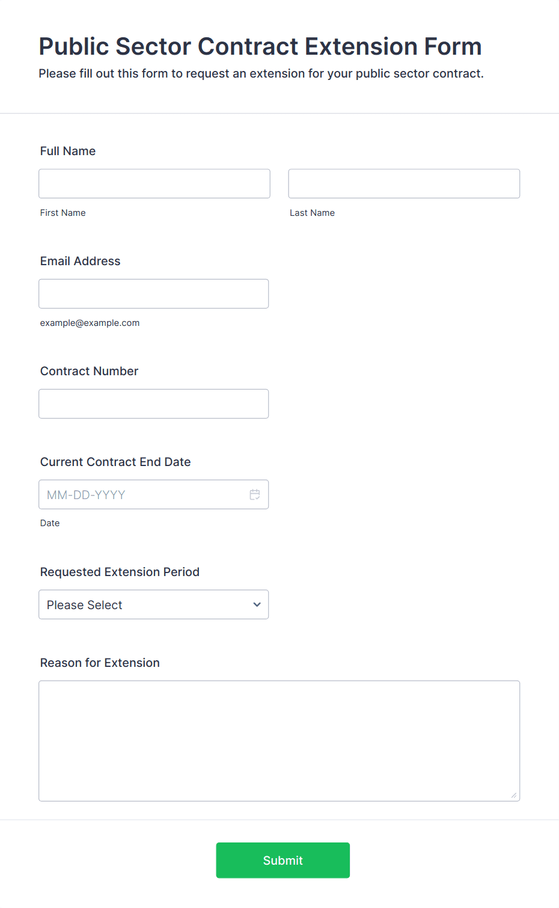Screen dimensions: 559x908
Task: Grab the text area resize handle
Action: tap(514, 796)
